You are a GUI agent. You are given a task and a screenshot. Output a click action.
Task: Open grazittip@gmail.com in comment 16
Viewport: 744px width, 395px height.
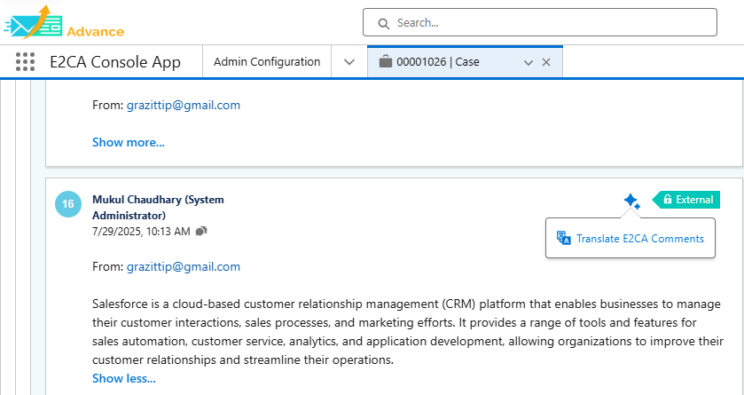coord(184,267)
